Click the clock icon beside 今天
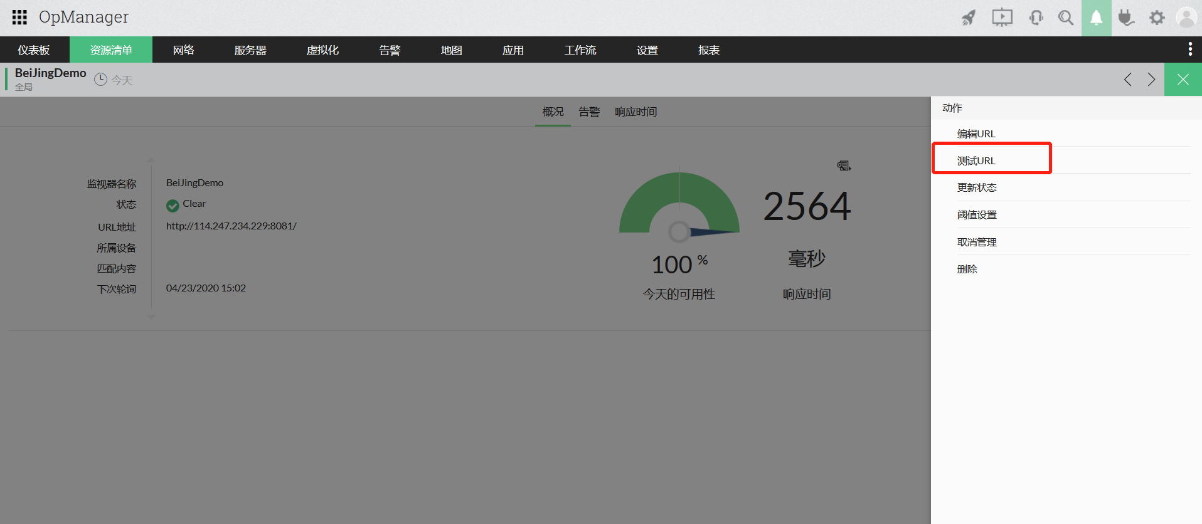Viewport: 1202px width, 524px height. [100, 80]
